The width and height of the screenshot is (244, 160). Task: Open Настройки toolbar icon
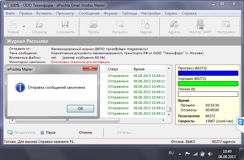226,24
